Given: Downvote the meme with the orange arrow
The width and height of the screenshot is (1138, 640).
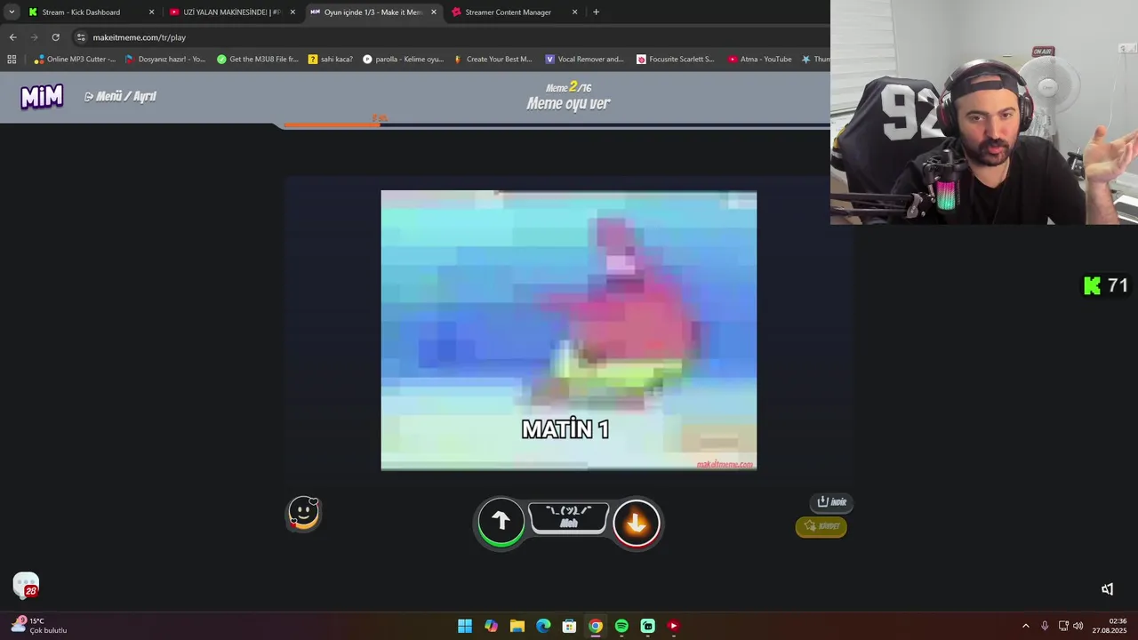Looking at the screenshot, I should click(x=637, y=522).
